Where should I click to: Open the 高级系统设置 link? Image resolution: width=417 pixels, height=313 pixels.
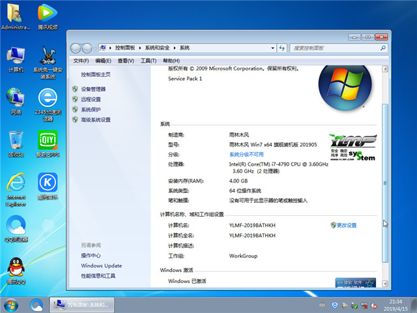coord(96,120)
